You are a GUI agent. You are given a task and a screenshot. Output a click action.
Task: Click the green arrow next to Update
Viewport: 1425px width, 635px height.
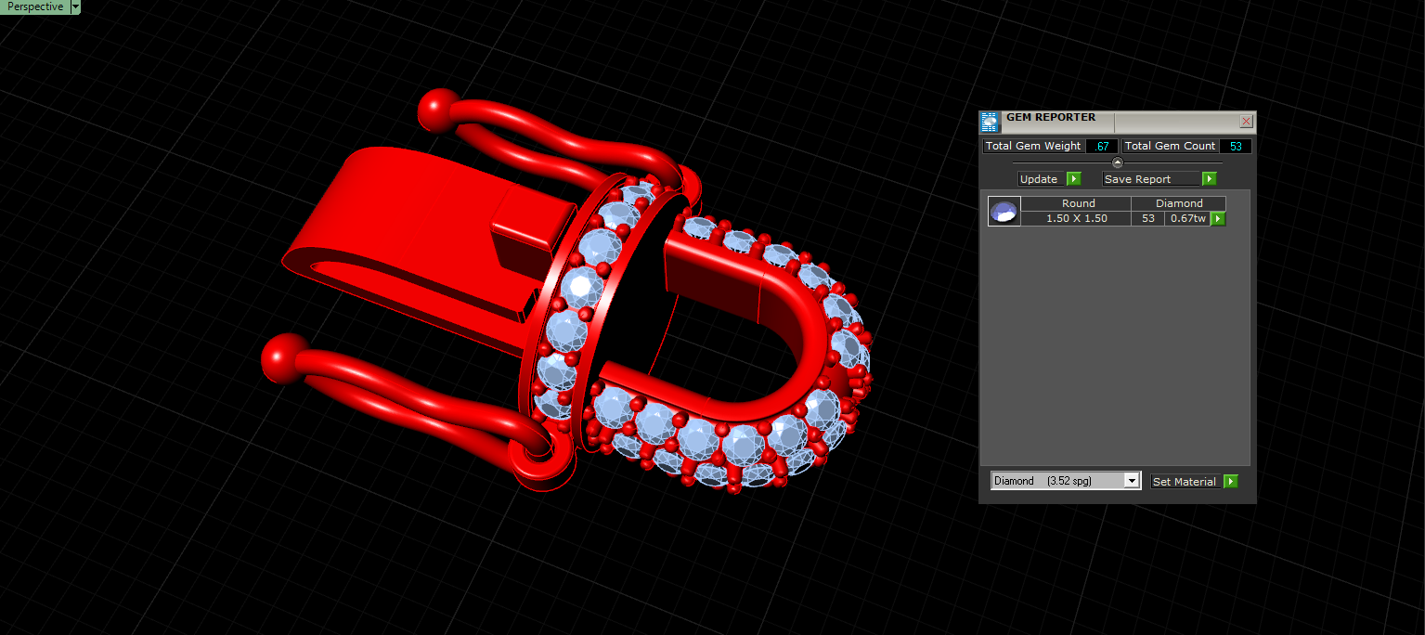pos(1073,179)
